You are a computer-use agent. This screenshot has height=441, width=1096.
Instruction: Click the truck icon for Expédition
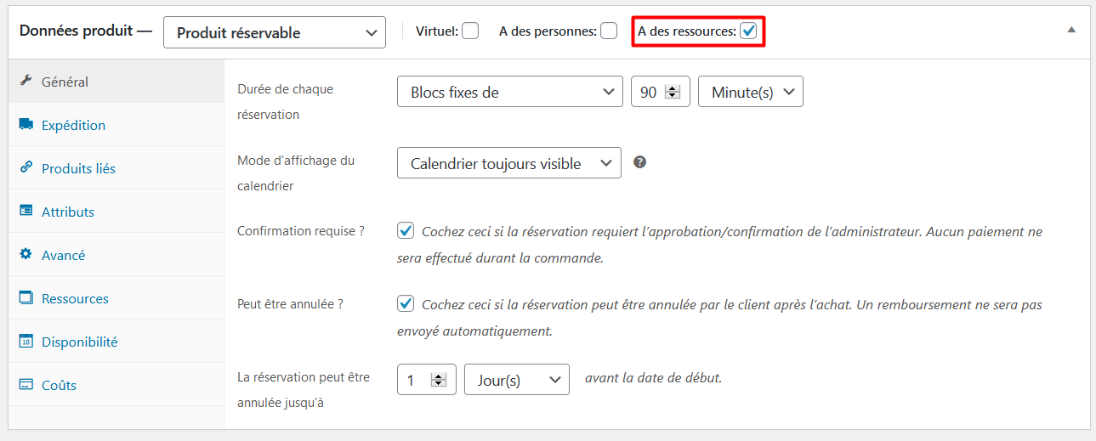[26, 125]
